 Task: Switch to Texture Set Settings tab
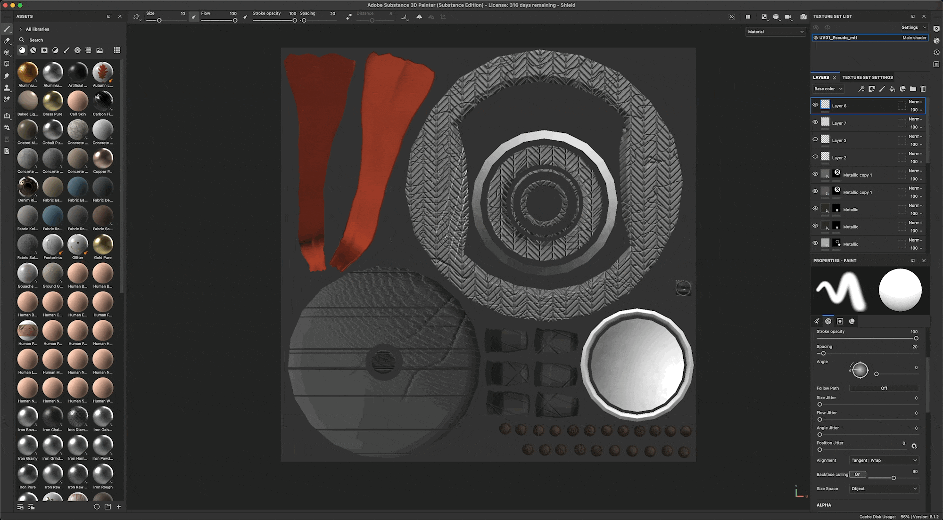coord(867,77)
